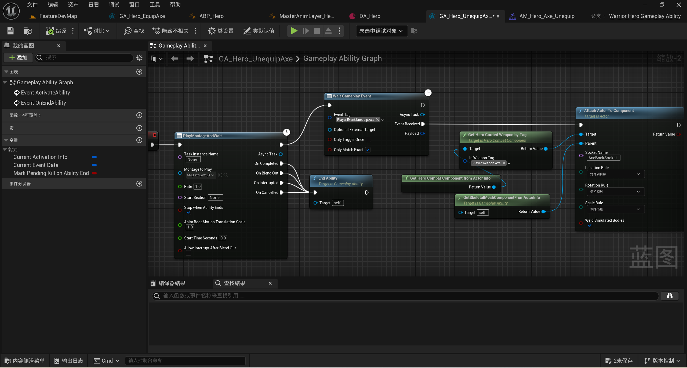The width and height of the screenshot is (687, 368).
Task: Toggle Current Activation Info visibility pill
Action: coord(94,157)
